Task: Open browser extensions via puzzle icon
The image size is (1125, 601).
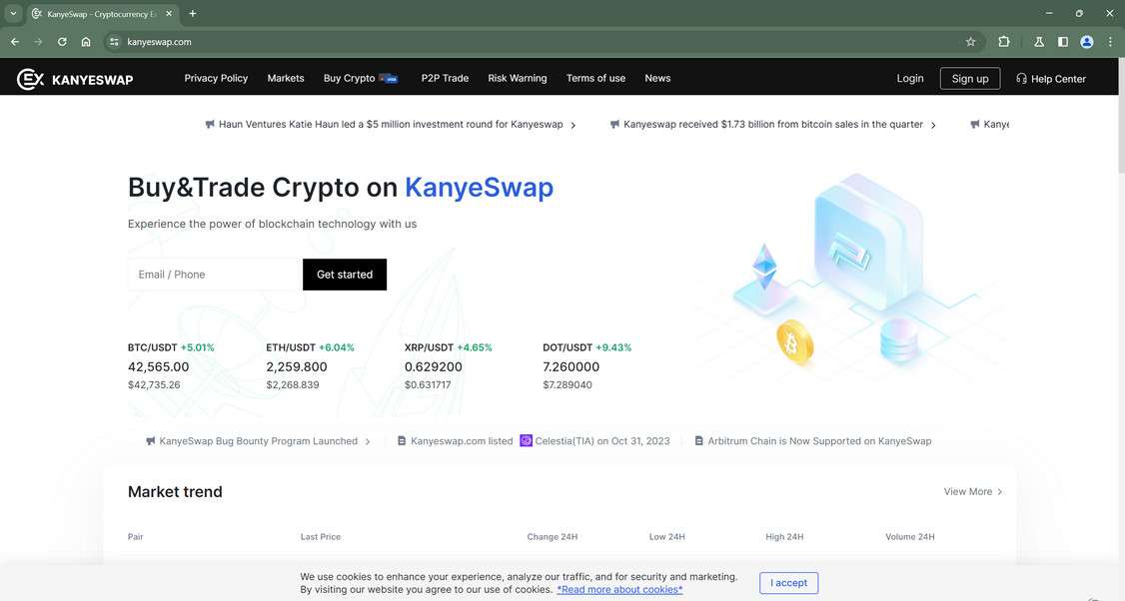Action: click(x=1001, y=40)
